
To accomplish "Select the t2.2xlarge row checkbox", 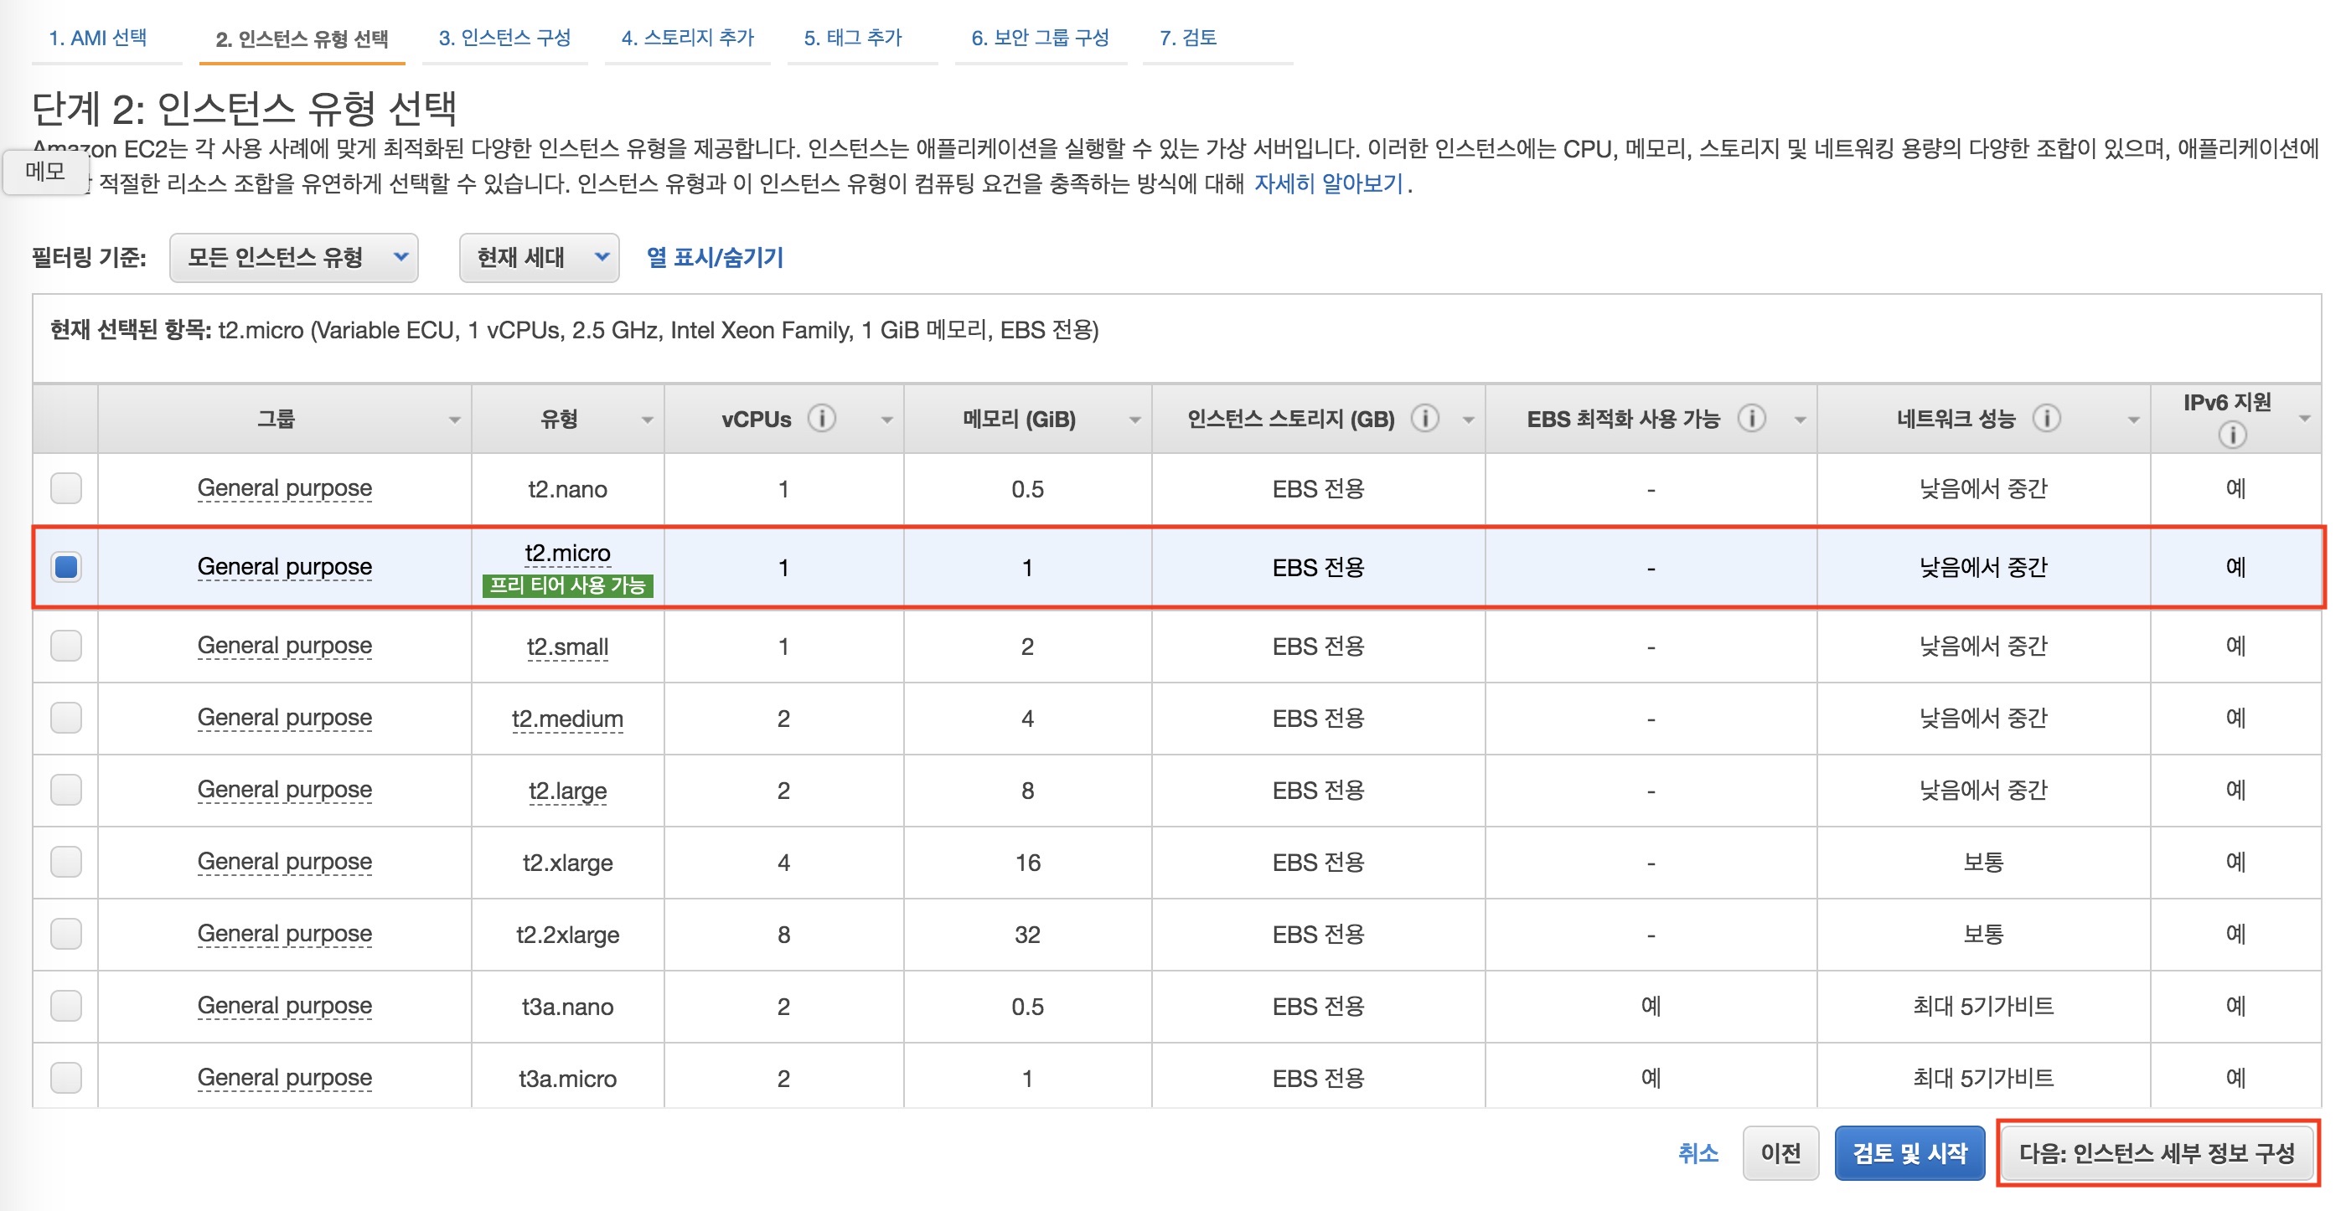I will pos(65,933).
